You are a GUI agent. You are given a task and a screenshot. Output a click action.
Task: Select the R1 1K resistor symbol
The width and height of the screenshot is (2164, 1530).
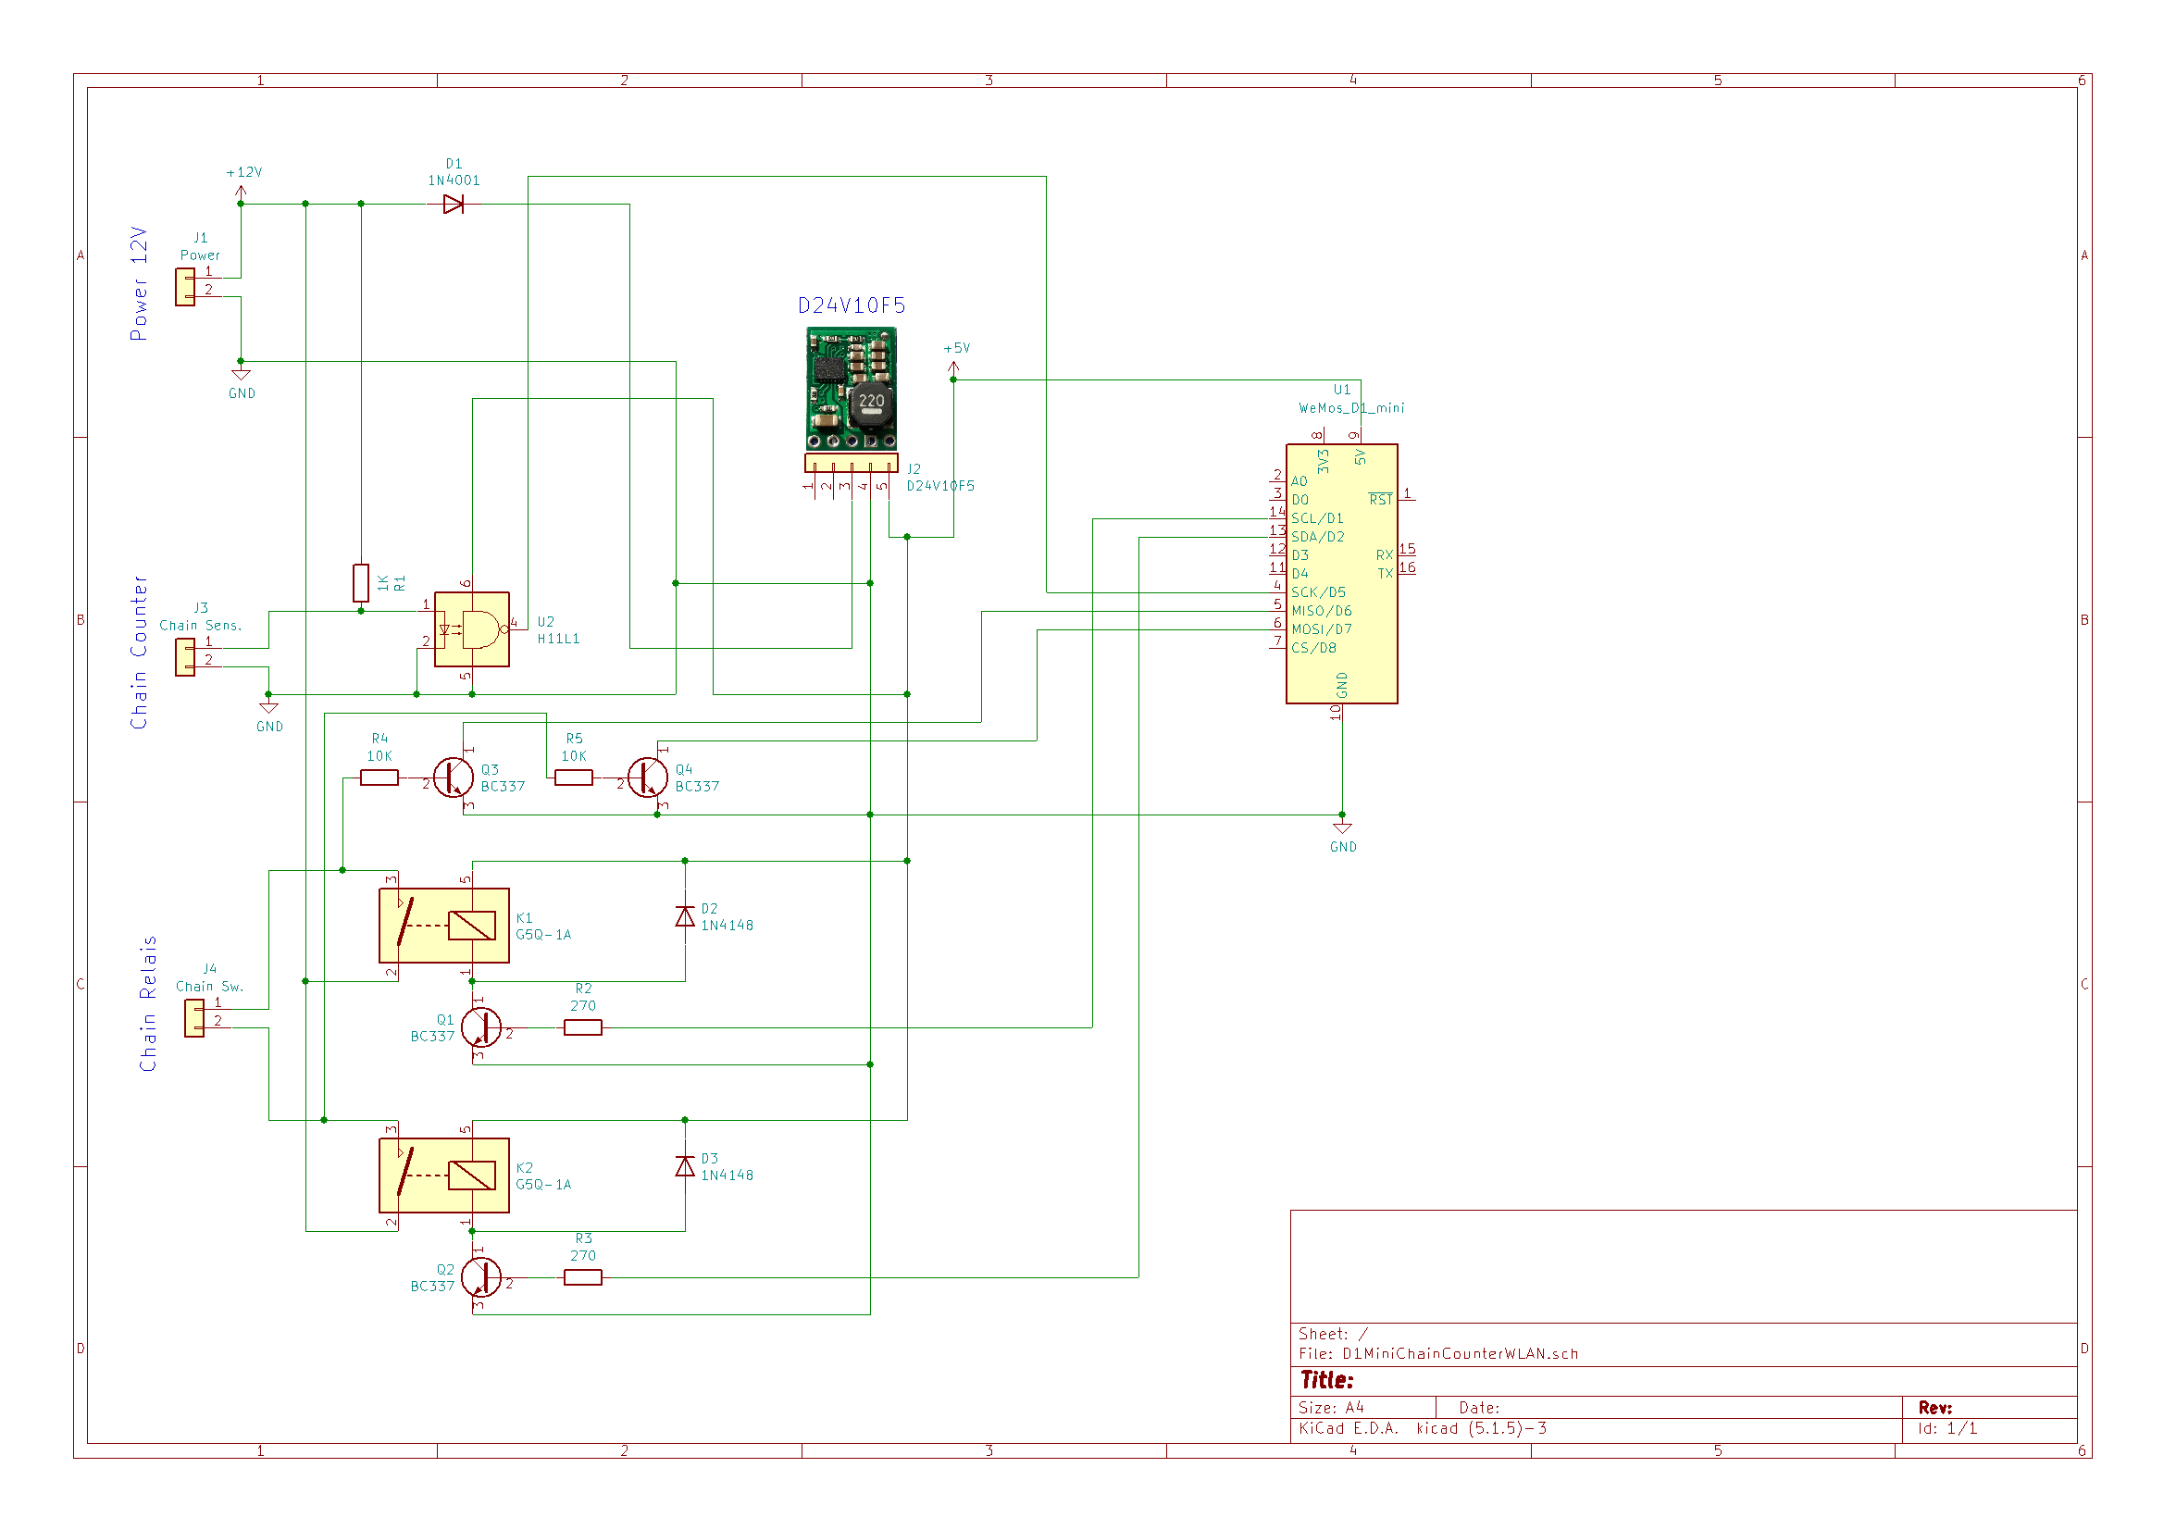pos(361,583)
